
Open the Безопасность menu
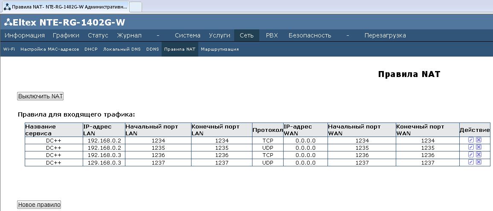tap(310, 35)
